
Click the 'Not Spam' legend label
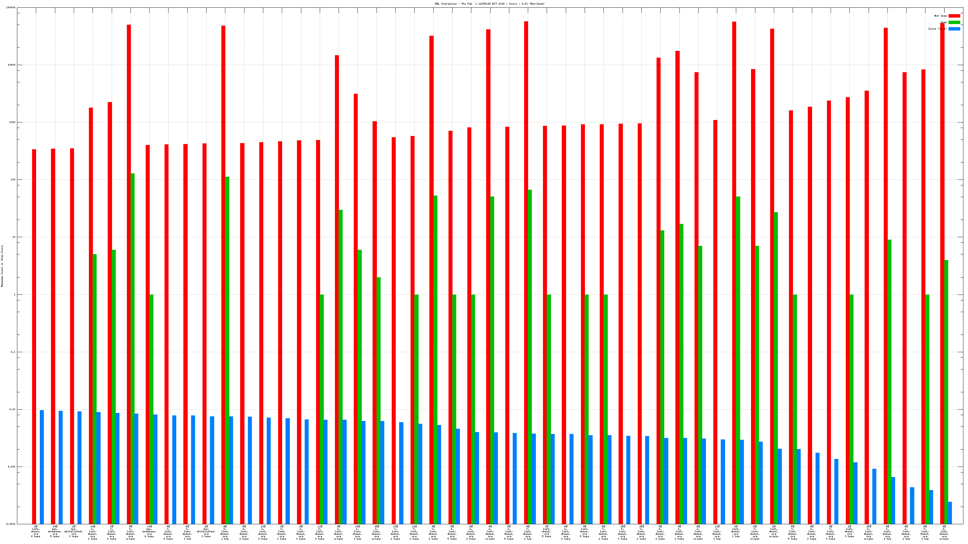(940, 16)
